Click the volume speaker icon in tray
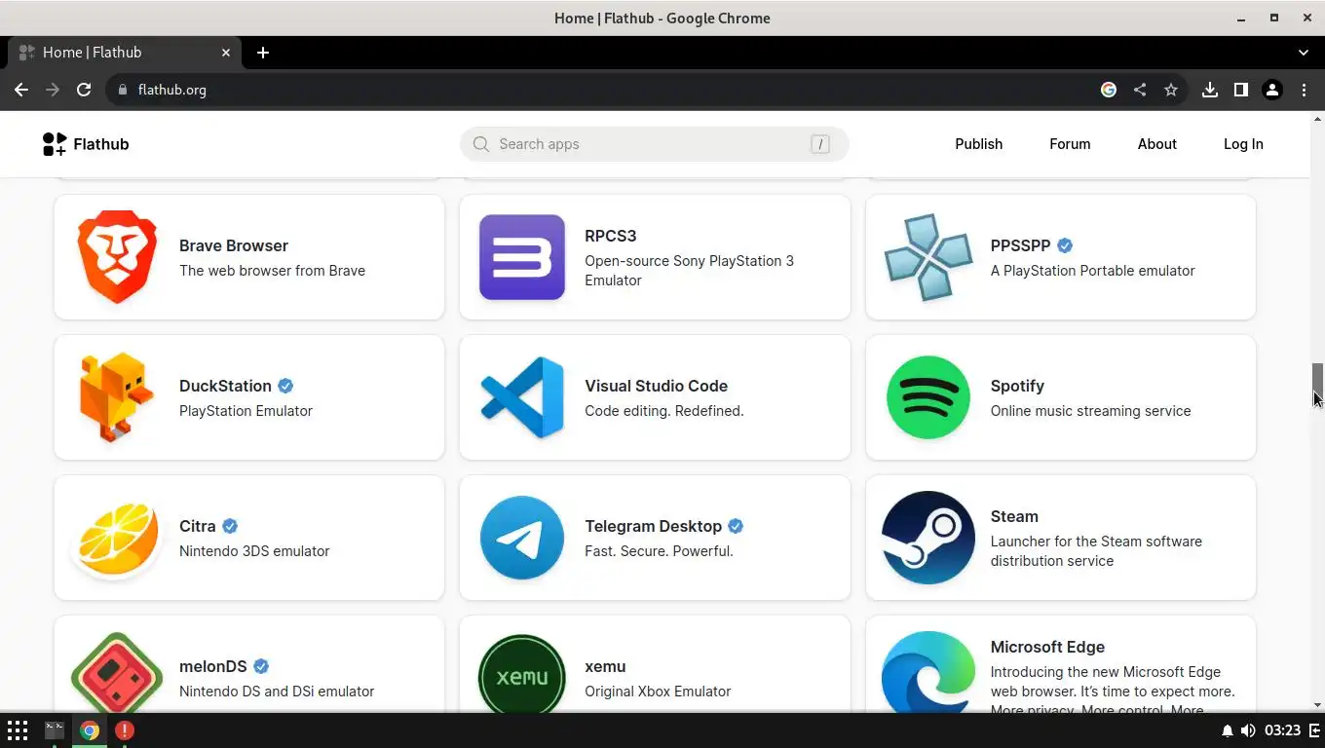 point(1248,730)
